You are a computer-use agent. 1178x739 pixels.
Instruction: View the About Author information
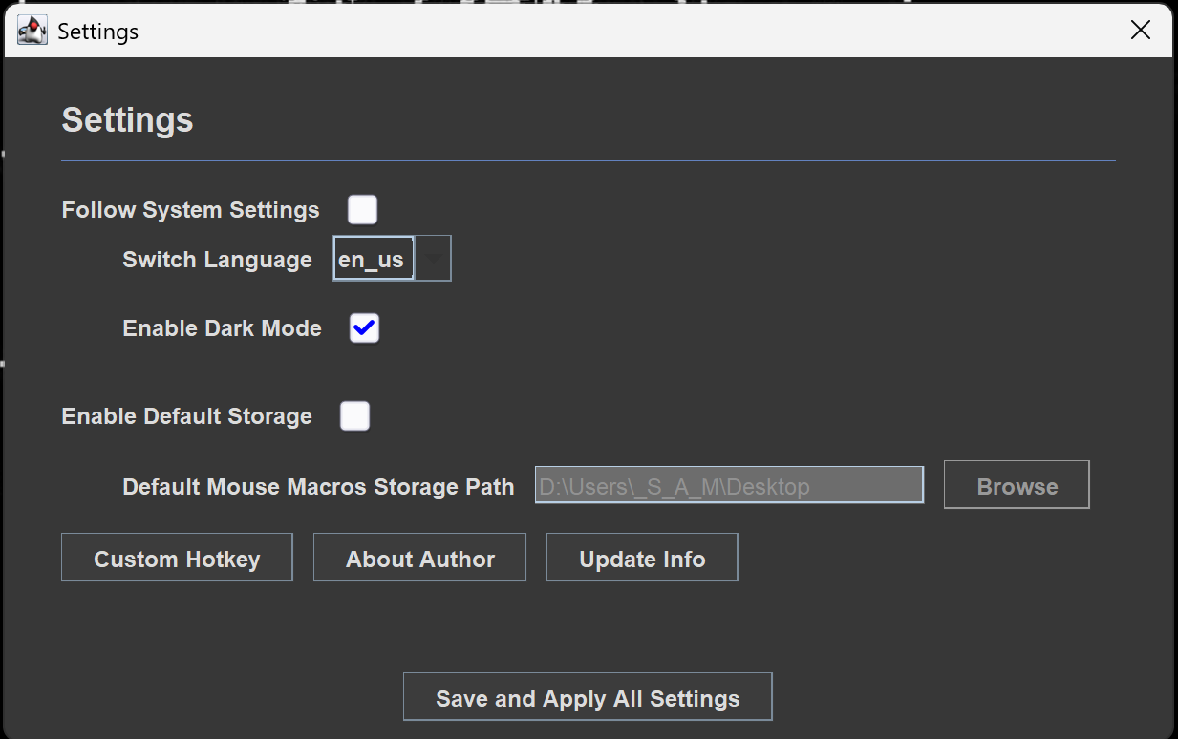(x=418, y=557)
